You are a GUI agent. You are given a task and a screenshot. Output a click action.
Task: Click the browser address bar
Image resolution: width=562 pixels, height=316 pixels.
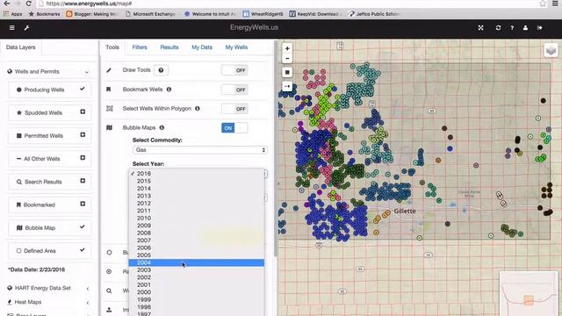tap(287, 4)
